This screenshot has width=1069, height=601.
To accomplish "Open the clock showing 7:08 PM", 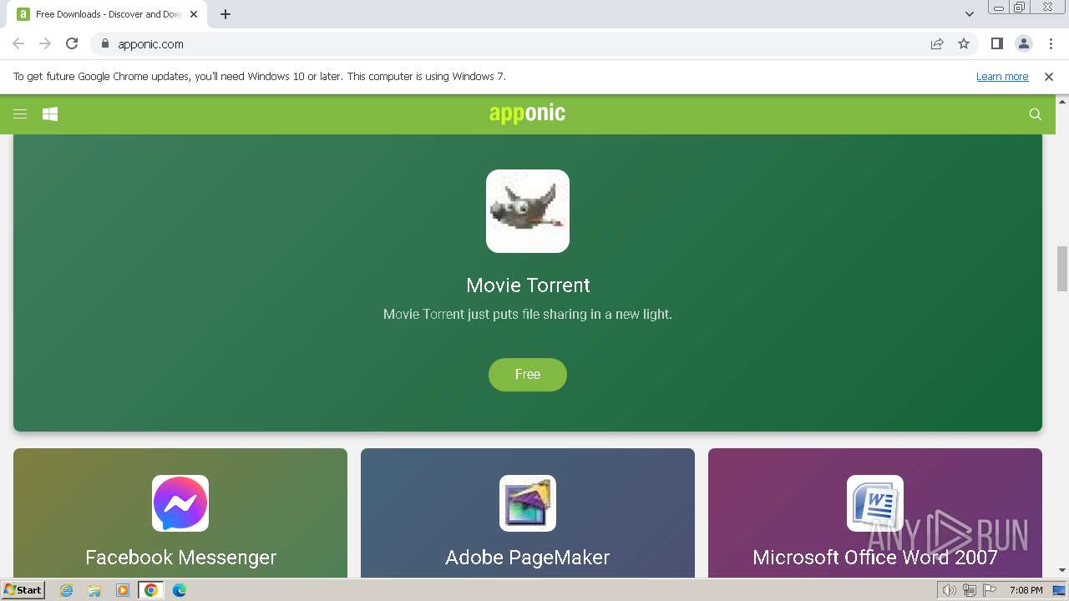I will 1026,590.
